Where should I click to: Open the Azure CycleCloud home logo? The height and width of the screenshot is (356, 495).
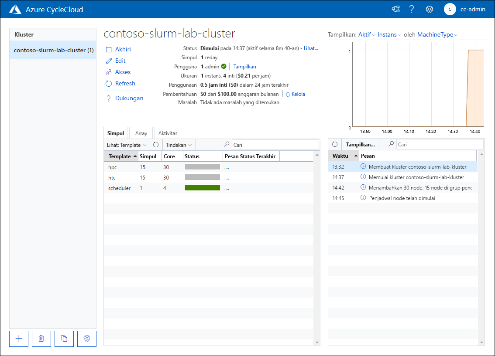pyautogui.click(x=16, y=9)
